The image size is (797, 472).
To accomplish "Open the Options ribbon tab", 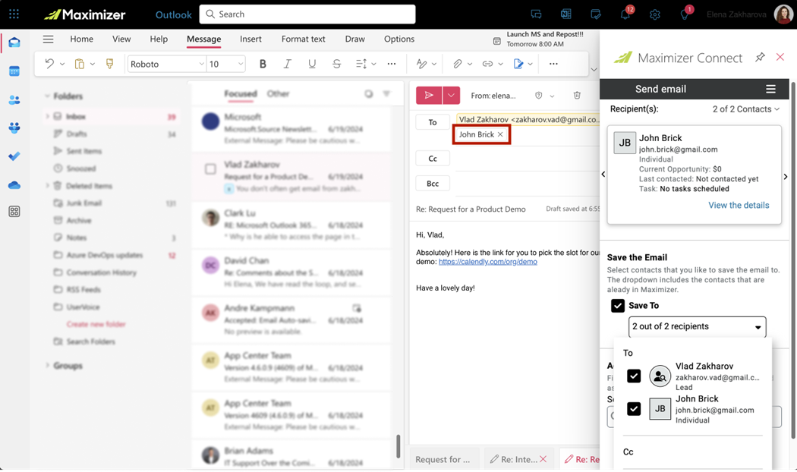I will (x=399, y=39).
